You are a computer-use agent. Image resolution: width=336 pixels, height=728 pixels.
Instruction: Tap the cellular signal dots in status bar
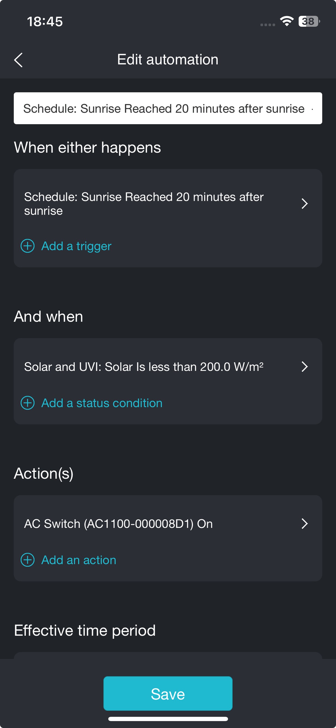pos(267,25)
